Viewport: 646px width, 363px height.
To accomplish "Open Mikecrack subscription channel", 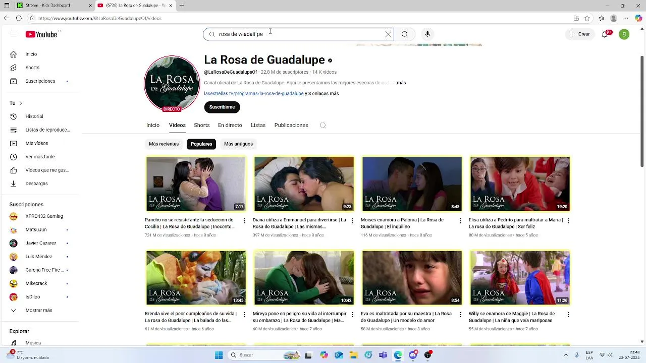I will pos(39,283).
